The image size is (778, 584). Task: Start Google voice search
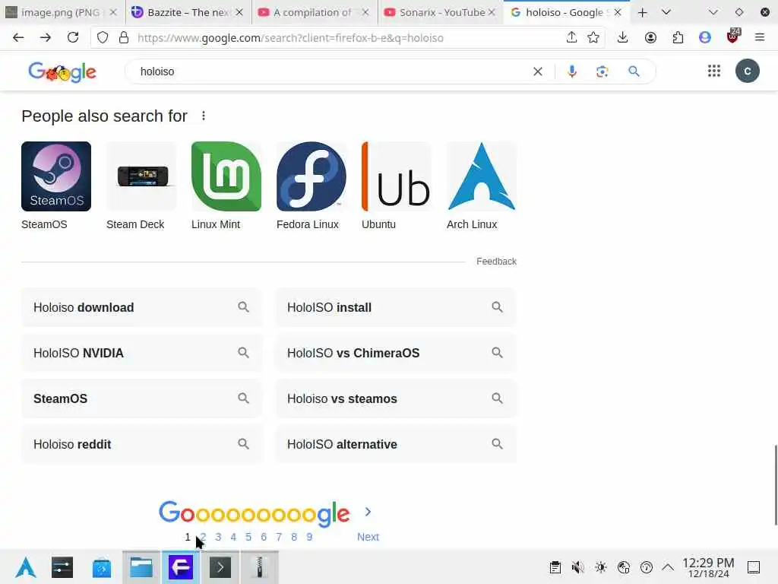point(572,71)
